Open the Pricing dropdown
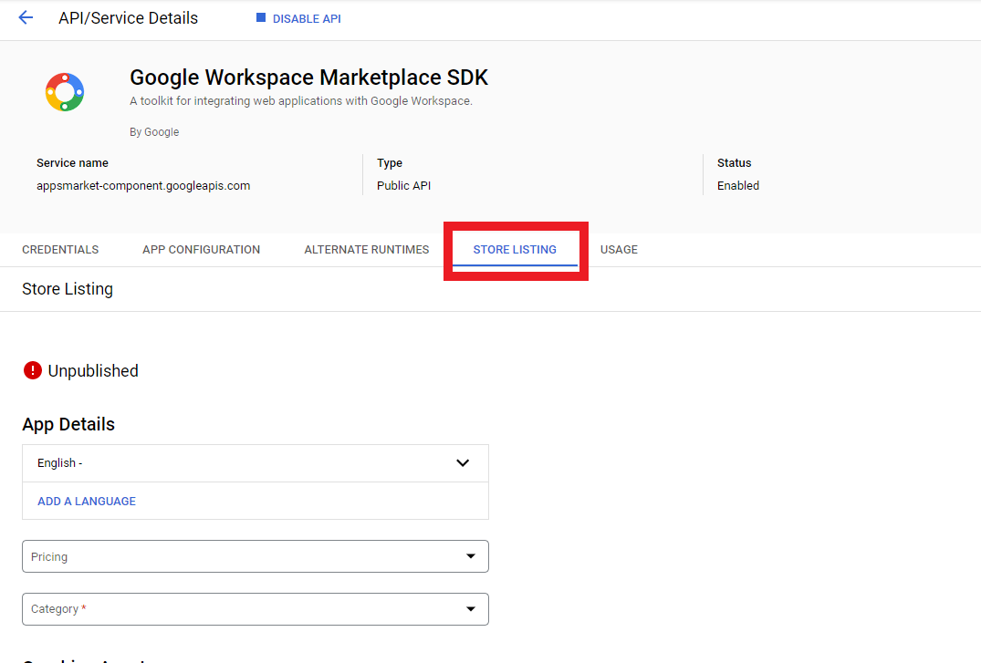 point(256,556)
